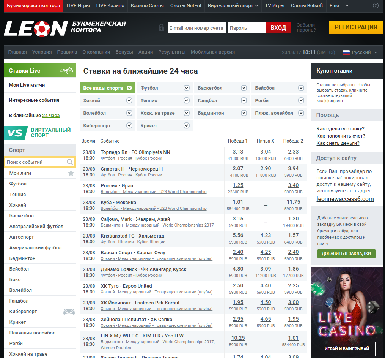
Task: Open the Бонусы menu item
Action: point(124,52)
